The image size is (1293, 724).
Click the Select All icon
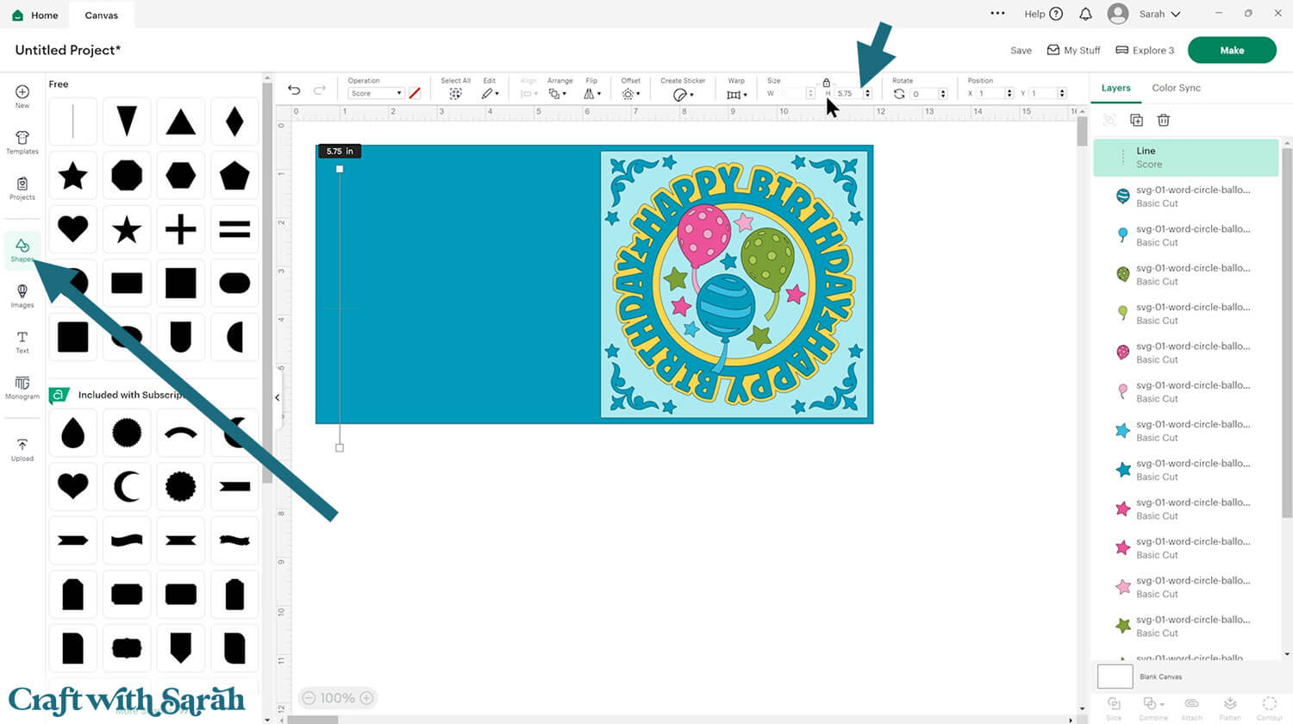[455, 93]
